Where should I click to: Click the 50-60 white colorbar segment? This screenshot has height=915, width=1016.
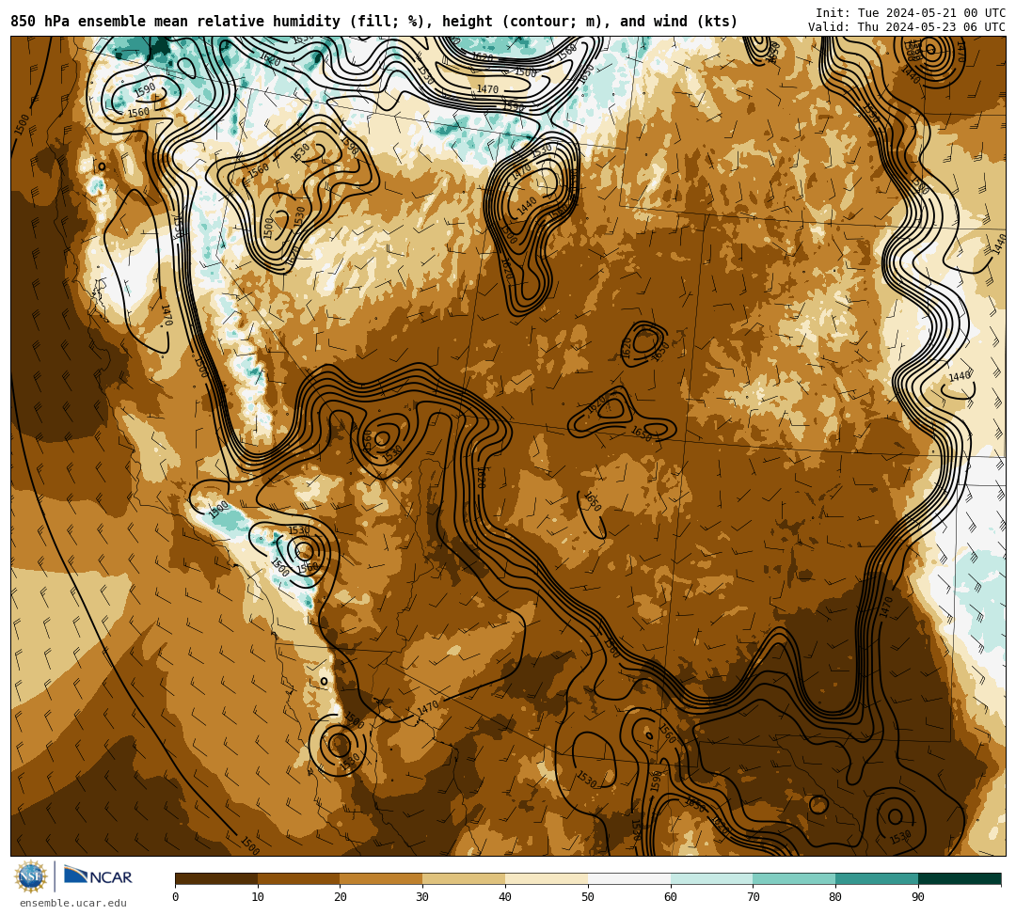pos(629,878)
